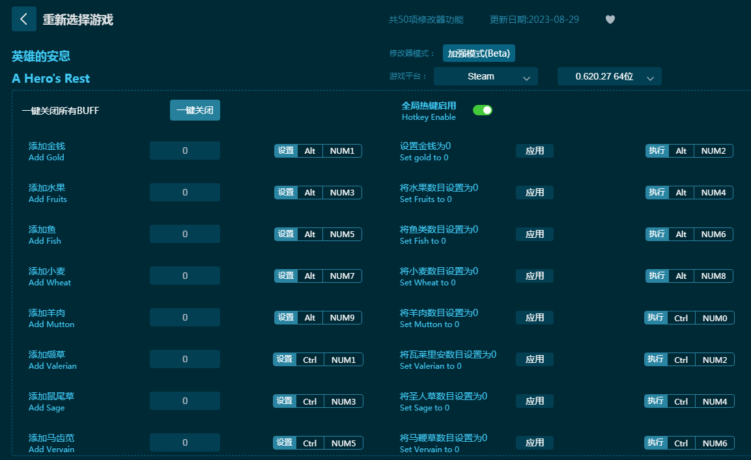Click the heart favorite icon
The image size is (751, 460).
pos(610,20)
